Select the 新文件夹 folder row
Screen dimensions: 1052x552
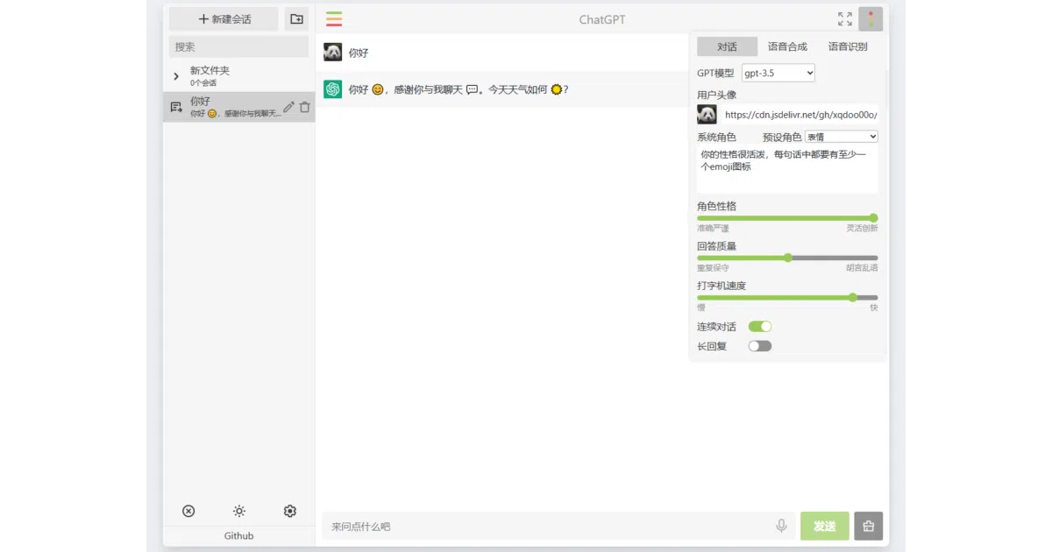(238, 76)
